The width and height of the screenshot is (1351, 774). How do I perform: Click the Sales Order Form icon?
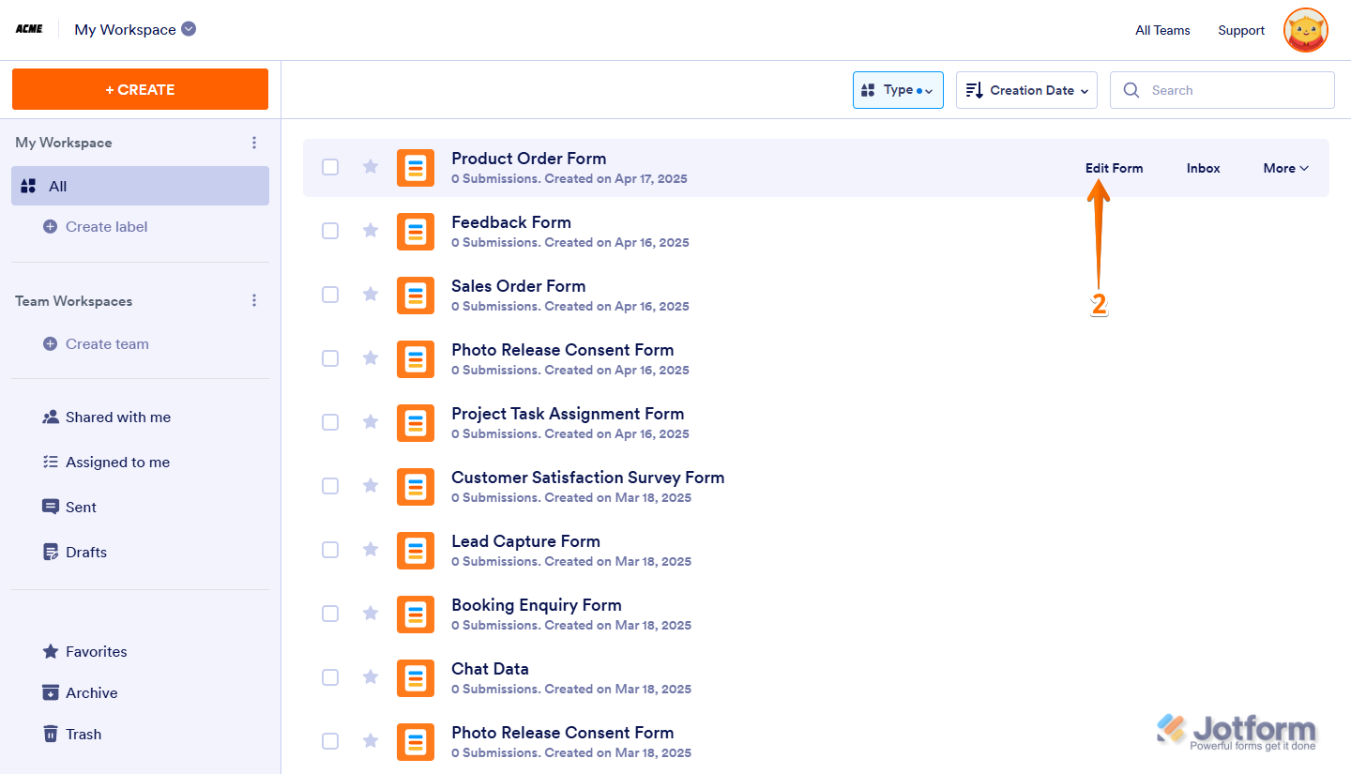(x=415, y=296)
